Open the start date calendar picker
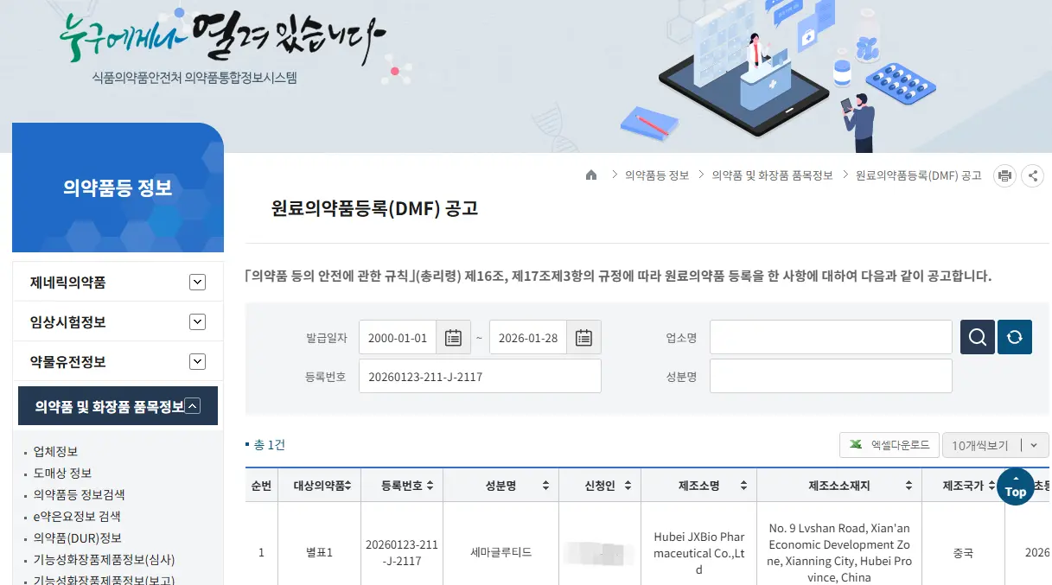Viewport: 1052px width, 585px height. (x=453, y=338)
